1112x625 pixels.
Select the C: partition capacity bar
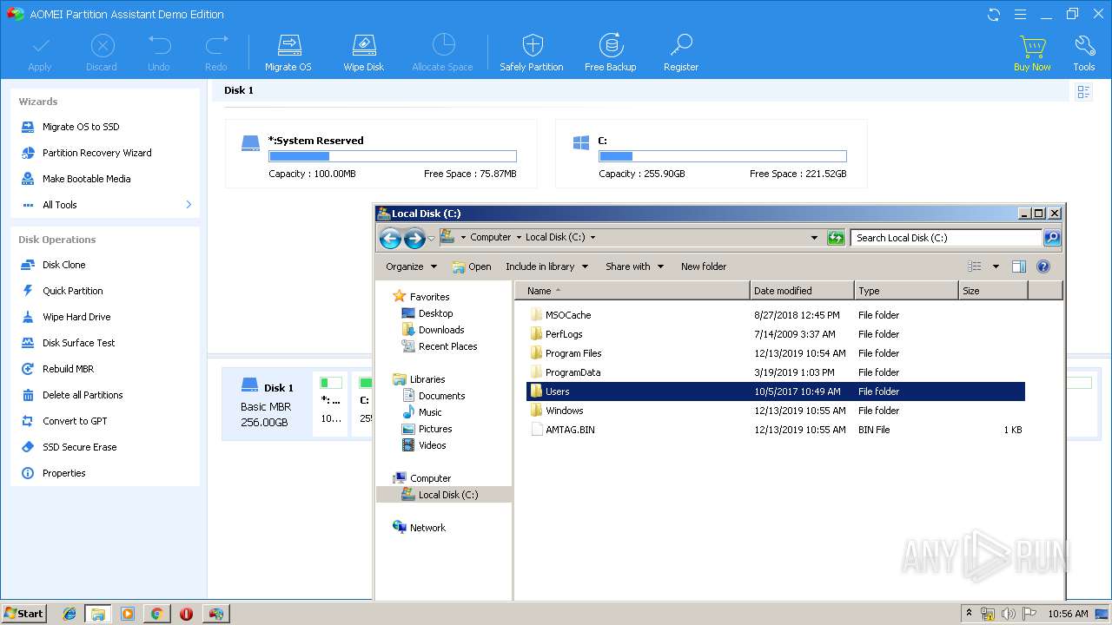coord(722,156)
